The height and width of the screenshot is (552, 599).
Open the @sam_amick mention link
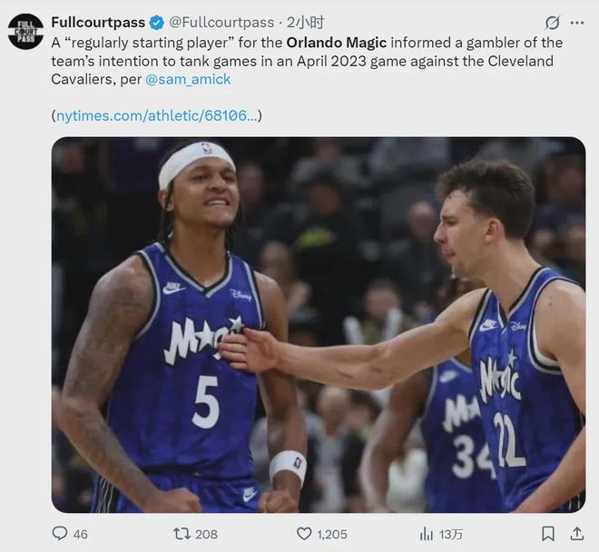188,79
